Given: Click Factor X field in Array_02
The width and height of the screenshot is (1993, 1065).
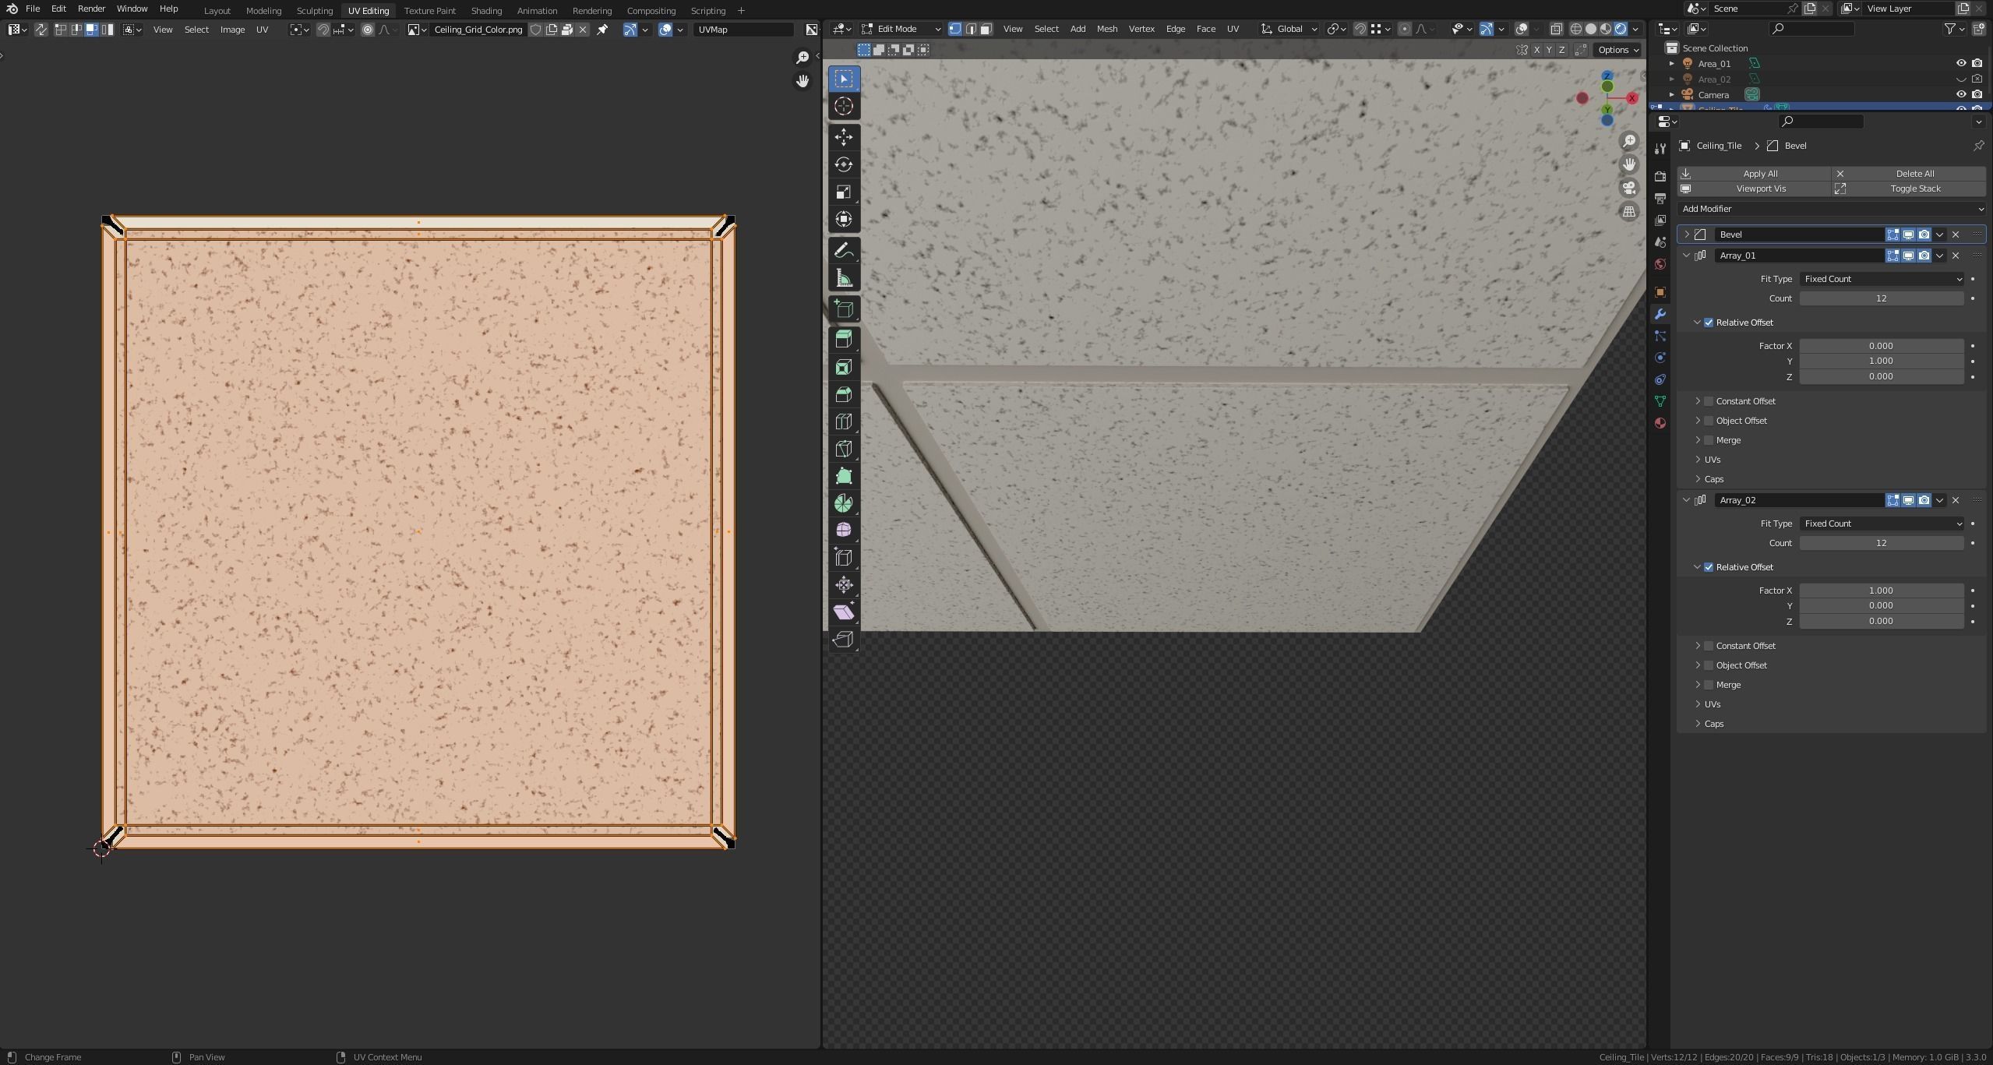Looking at the screenshot, I should click(1881, 591).
